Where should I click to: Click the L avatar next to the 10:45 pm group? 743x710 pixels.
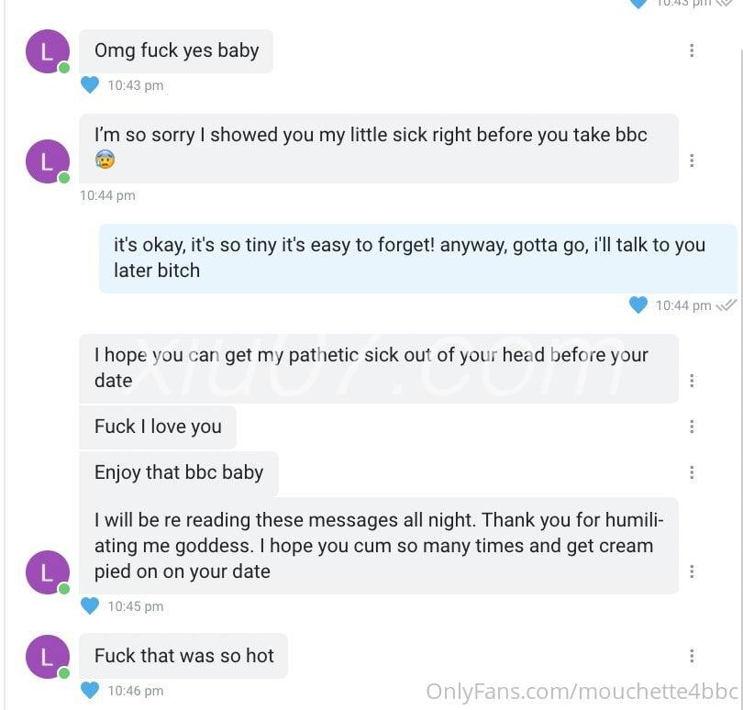(x=48, y=572)
